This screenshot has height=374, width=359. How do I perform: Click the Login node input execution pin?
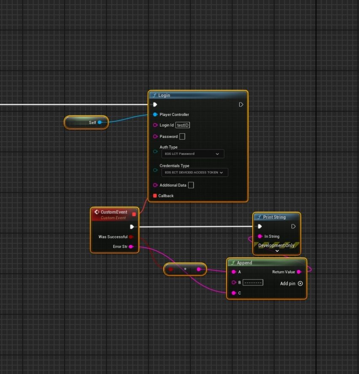155,105
